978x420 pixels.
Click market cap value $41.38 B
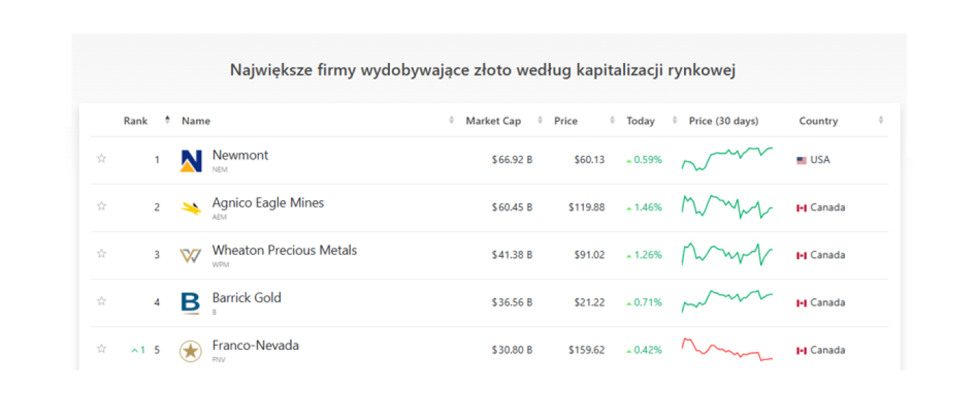(512, 255)
